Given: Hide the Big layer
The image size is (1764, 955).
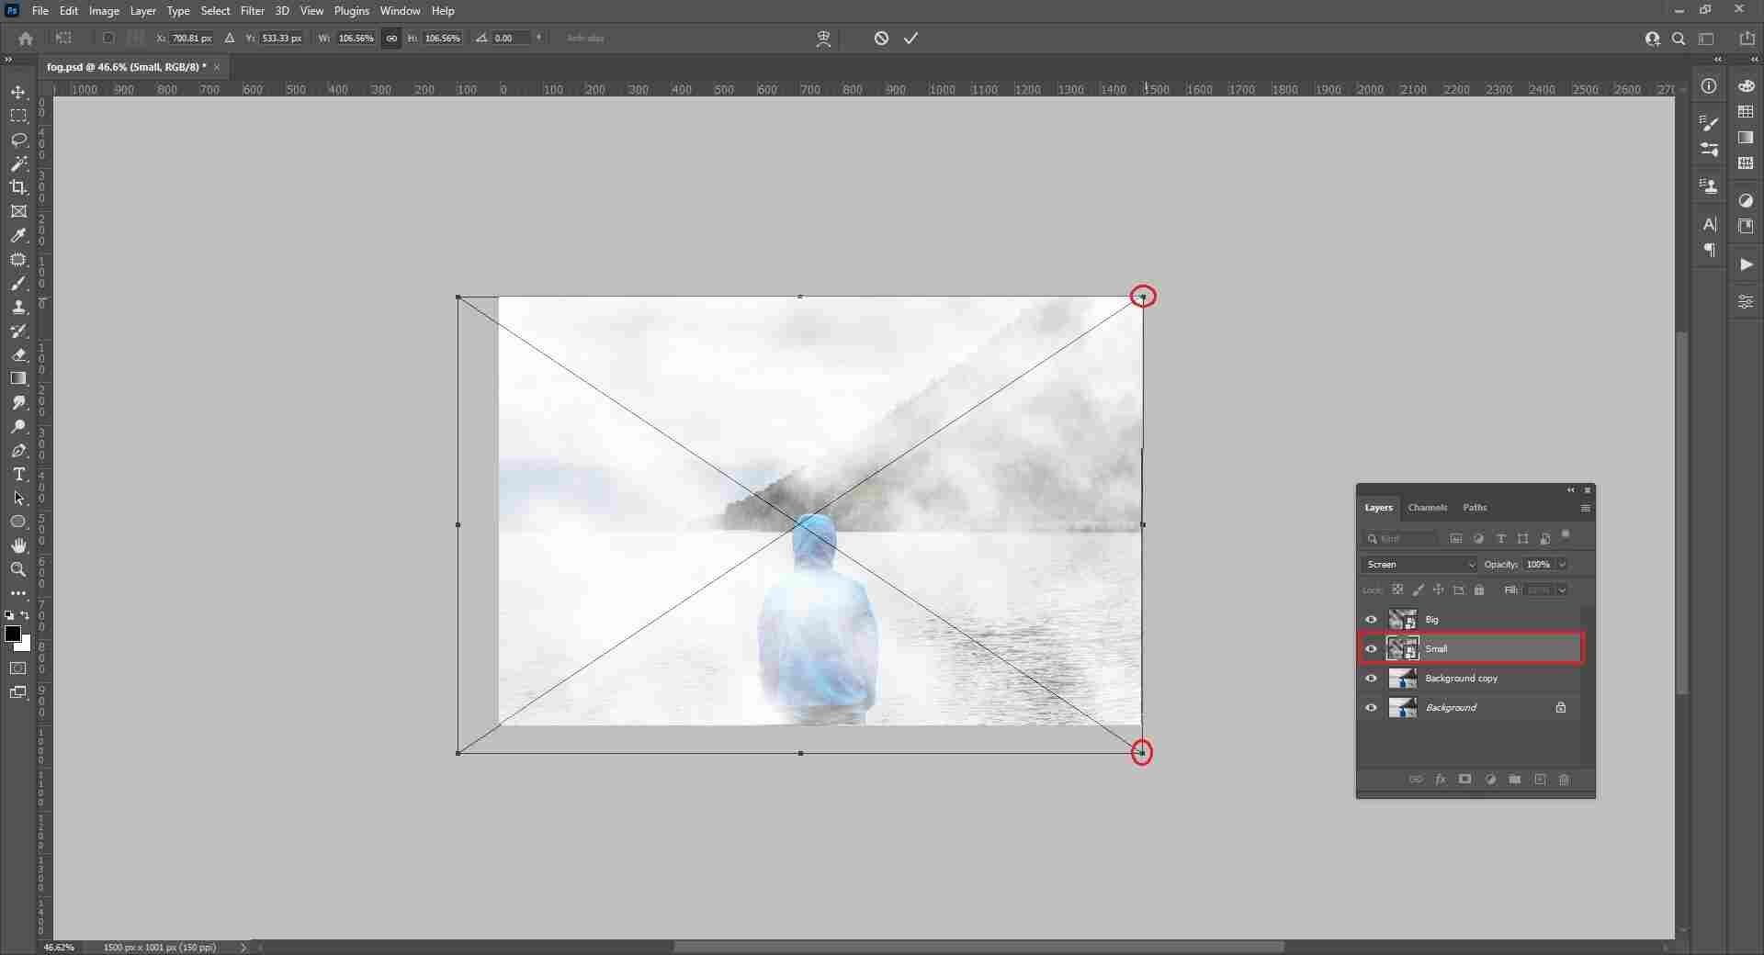Looking at the screenshot, I should pyautogui.click(x=1370, y=620).
